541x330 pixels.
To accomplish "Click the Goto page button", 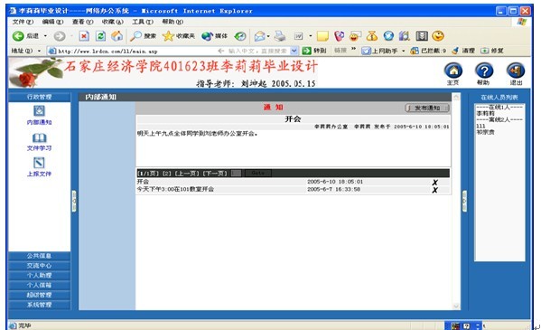I will point(257,173).
